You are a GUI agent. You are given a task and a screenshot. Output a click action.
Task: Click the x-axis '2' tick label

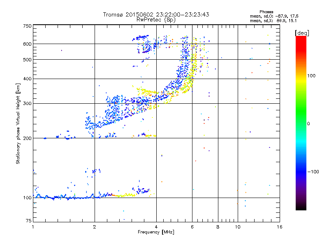(95, 227)
